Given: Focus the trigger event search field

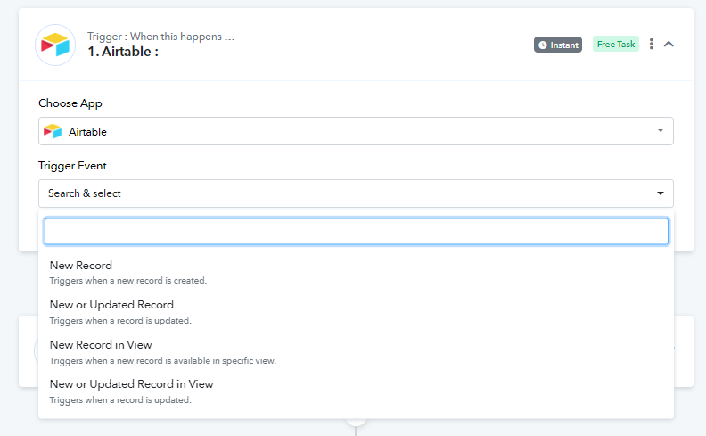Looking at the screenshot, I should click(x=357, y=232).
